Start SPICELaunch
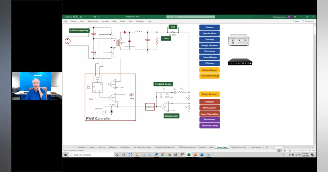The height and width of the screenshot is (172, 328). pyautogui.click(x=209, y=108)
